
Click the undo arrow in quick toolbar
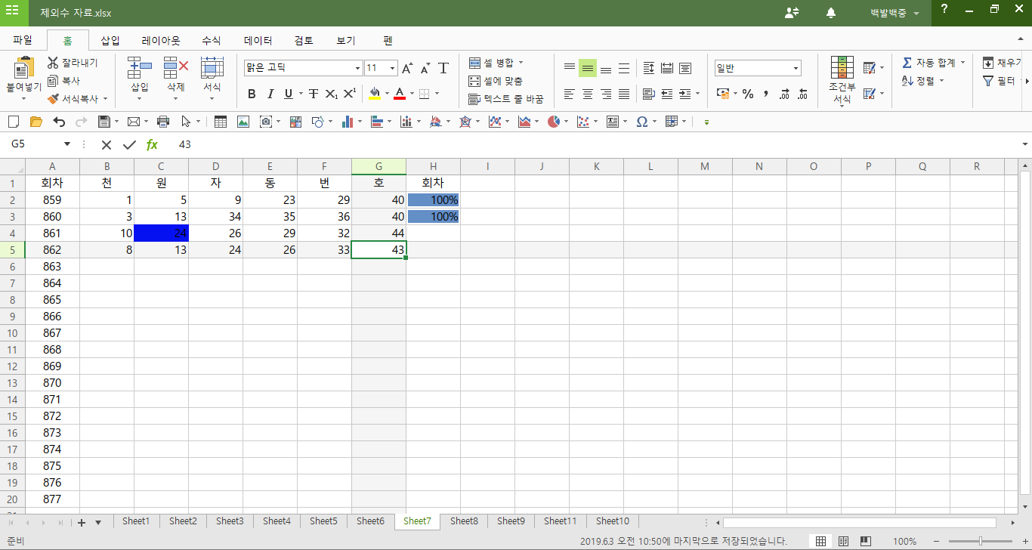click(59, 122)
